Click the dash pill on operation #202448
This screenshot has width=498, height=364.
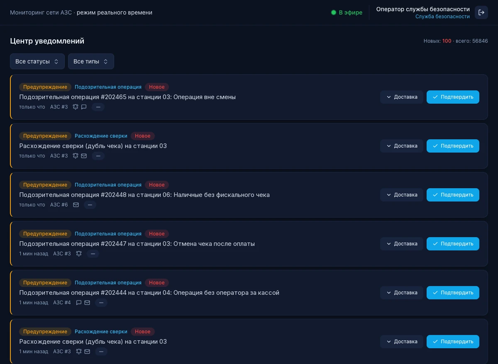(x=90, y=205)
